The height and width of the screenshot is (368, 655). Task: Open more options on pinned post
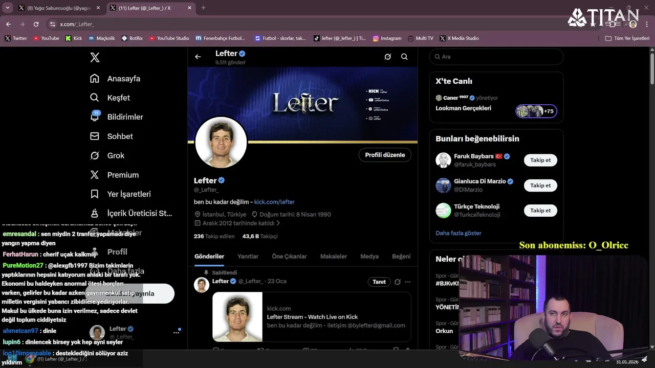pos(408,282)
